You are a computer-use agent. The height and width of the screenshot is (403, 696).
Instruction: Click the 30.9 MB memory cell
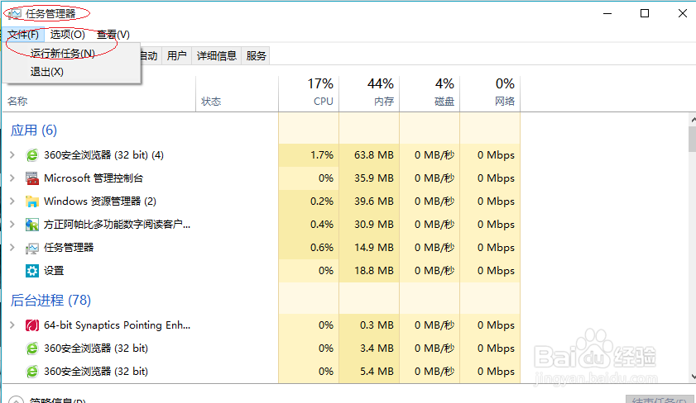coord(369,224)
